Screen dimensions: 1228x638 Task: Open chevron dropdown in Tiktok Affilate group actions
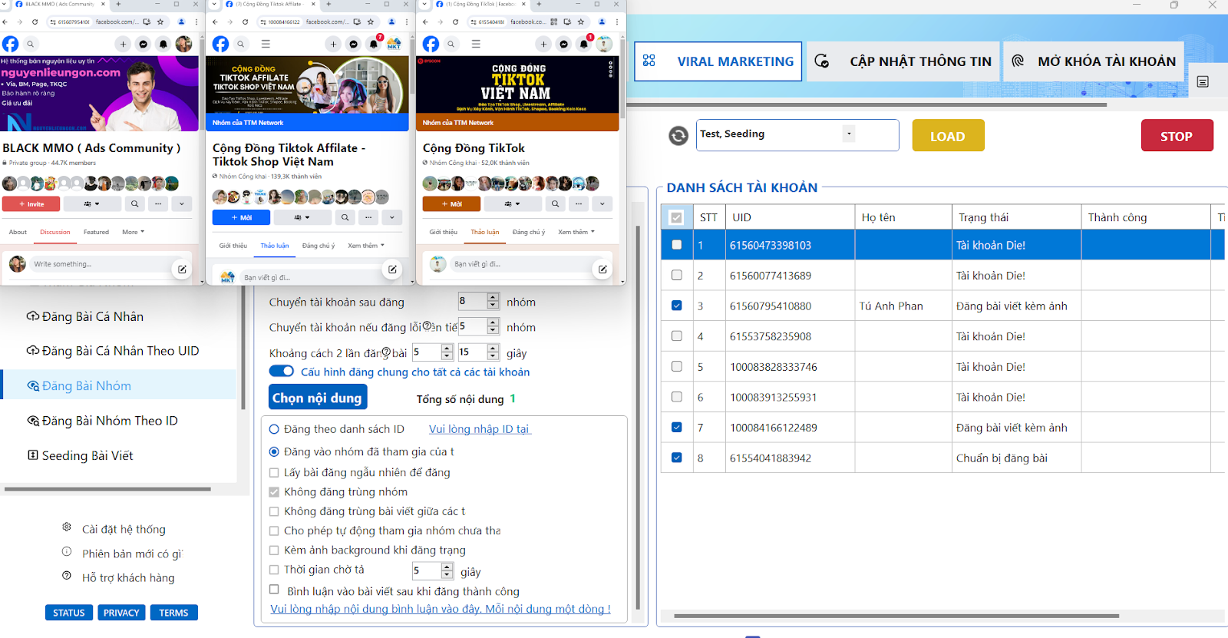(x=392, y=217)
